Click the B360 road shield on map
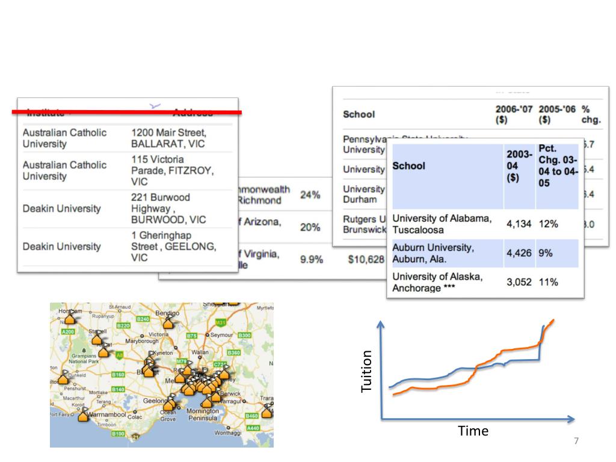The width and height of the screenshot is (616, 462). [x=234, y=353]
